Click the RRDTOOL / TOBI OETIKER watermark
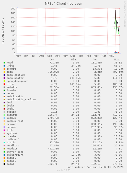This screenshot has height=173, width=127. pyautogui.click(x=125, y=14)
